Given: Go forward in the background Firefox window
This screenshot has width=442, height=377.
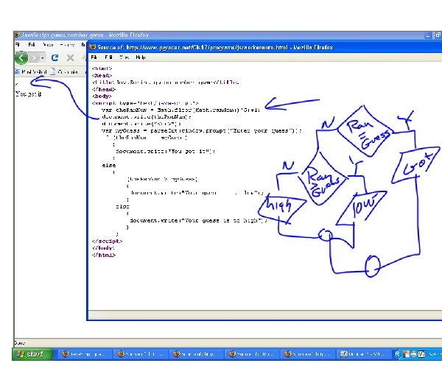Looking at the screenshot, I should (x=34, y=57).
